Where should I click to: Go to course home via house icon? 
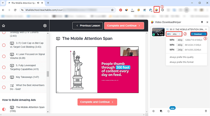click(x=3, y=26)
